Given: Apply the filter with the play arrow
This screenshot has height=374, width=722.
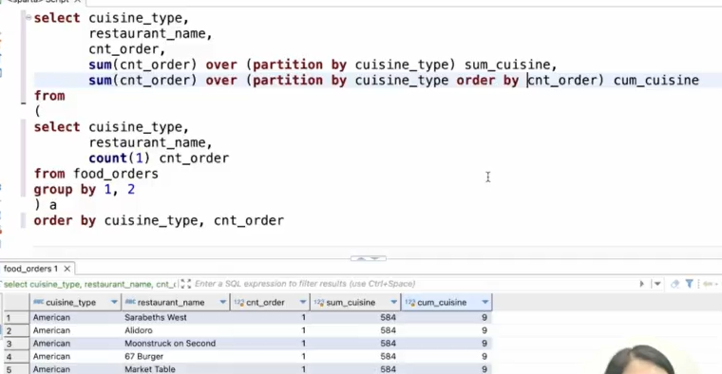Looking at the screenshot, I should pos(641,284).
